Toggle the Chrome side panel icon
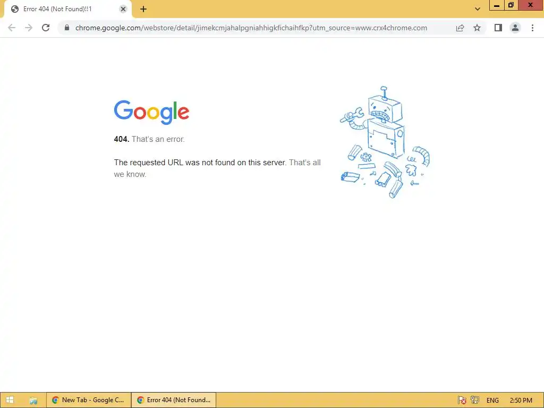This screenshot has height=408, width=544. 498,28
